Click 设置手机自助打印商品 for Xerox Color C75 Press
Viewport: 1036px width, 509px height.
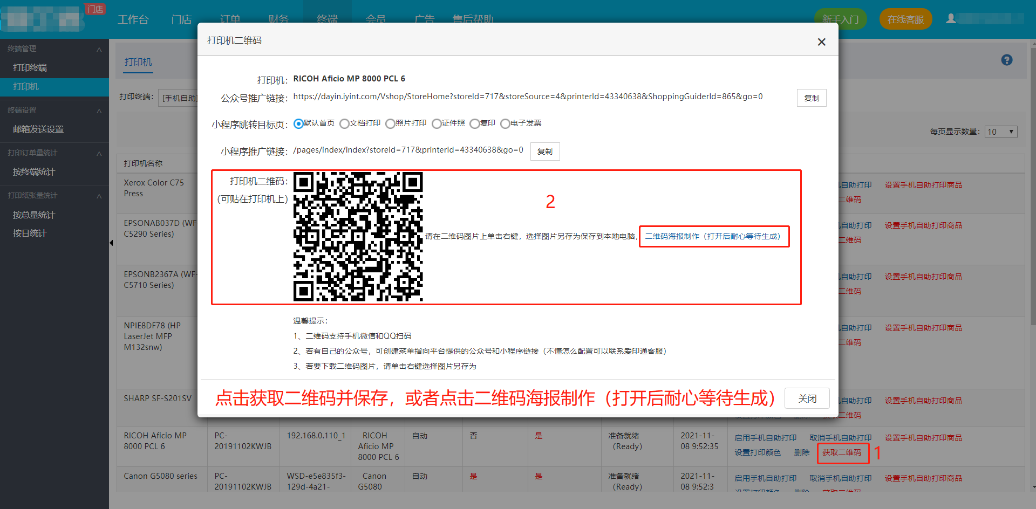click(x=923, y=185)
